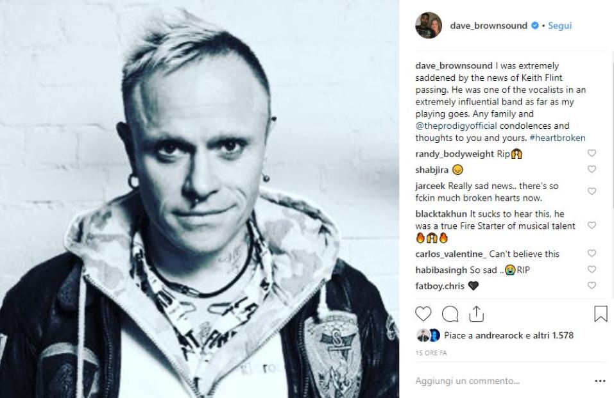The image size is (614, 398).
Task: Focus the 'Aggiungi un commento...' field
Action: 501,381
